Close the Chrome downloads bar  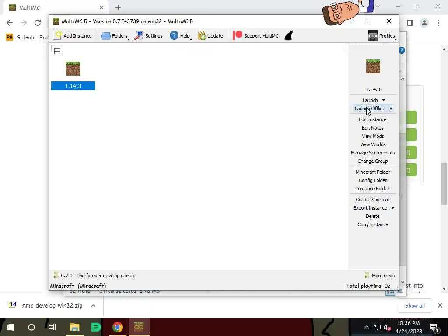(x=440, y=306)
